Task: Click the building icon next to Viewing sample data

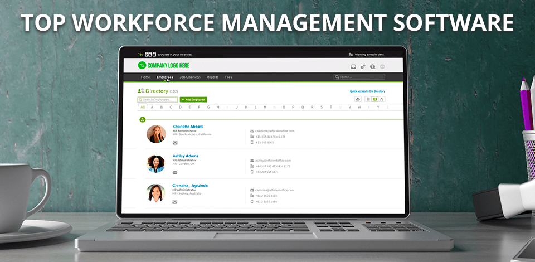Action: (x=351, y=54)
